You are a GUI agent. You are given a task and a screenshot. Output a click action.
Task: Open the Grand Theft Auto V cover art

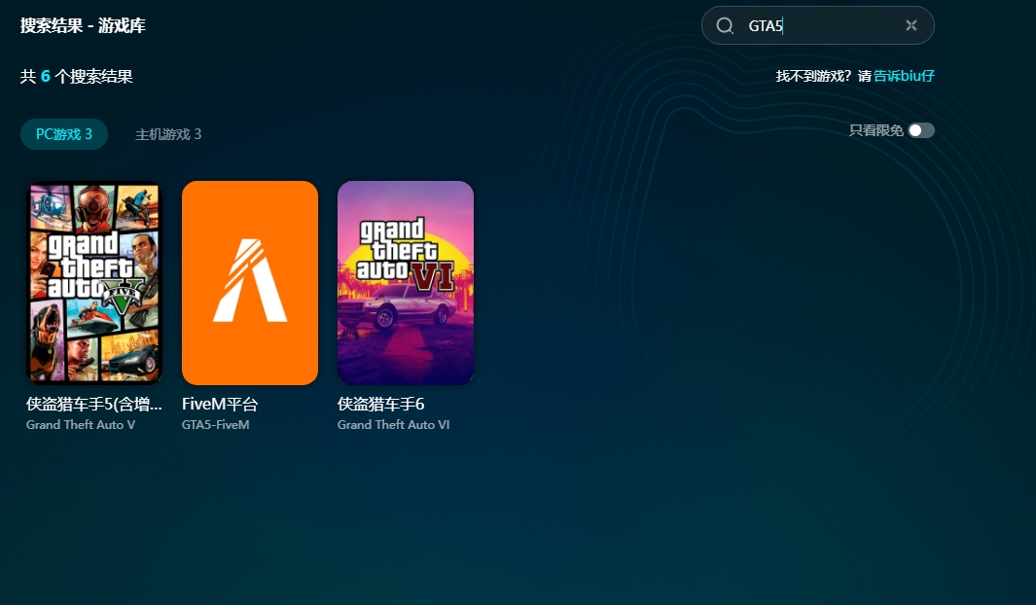94,283
